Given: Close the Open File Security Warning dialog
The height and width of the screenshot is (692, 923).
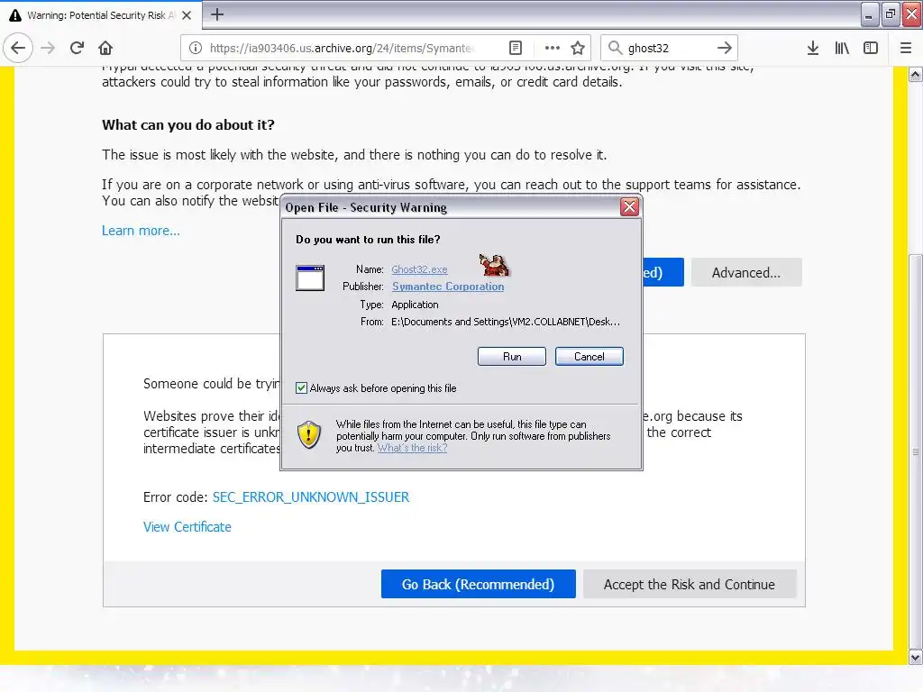Looking at the screenshot, I should [x=629, y=206].
